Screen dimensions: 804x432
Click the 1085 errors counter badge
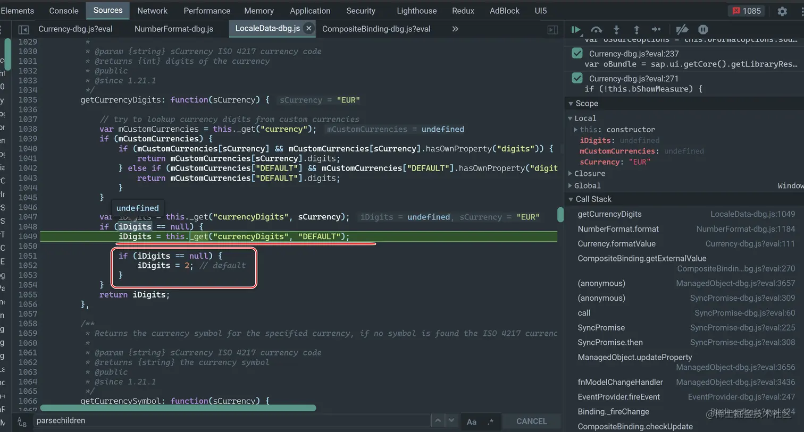747,11
